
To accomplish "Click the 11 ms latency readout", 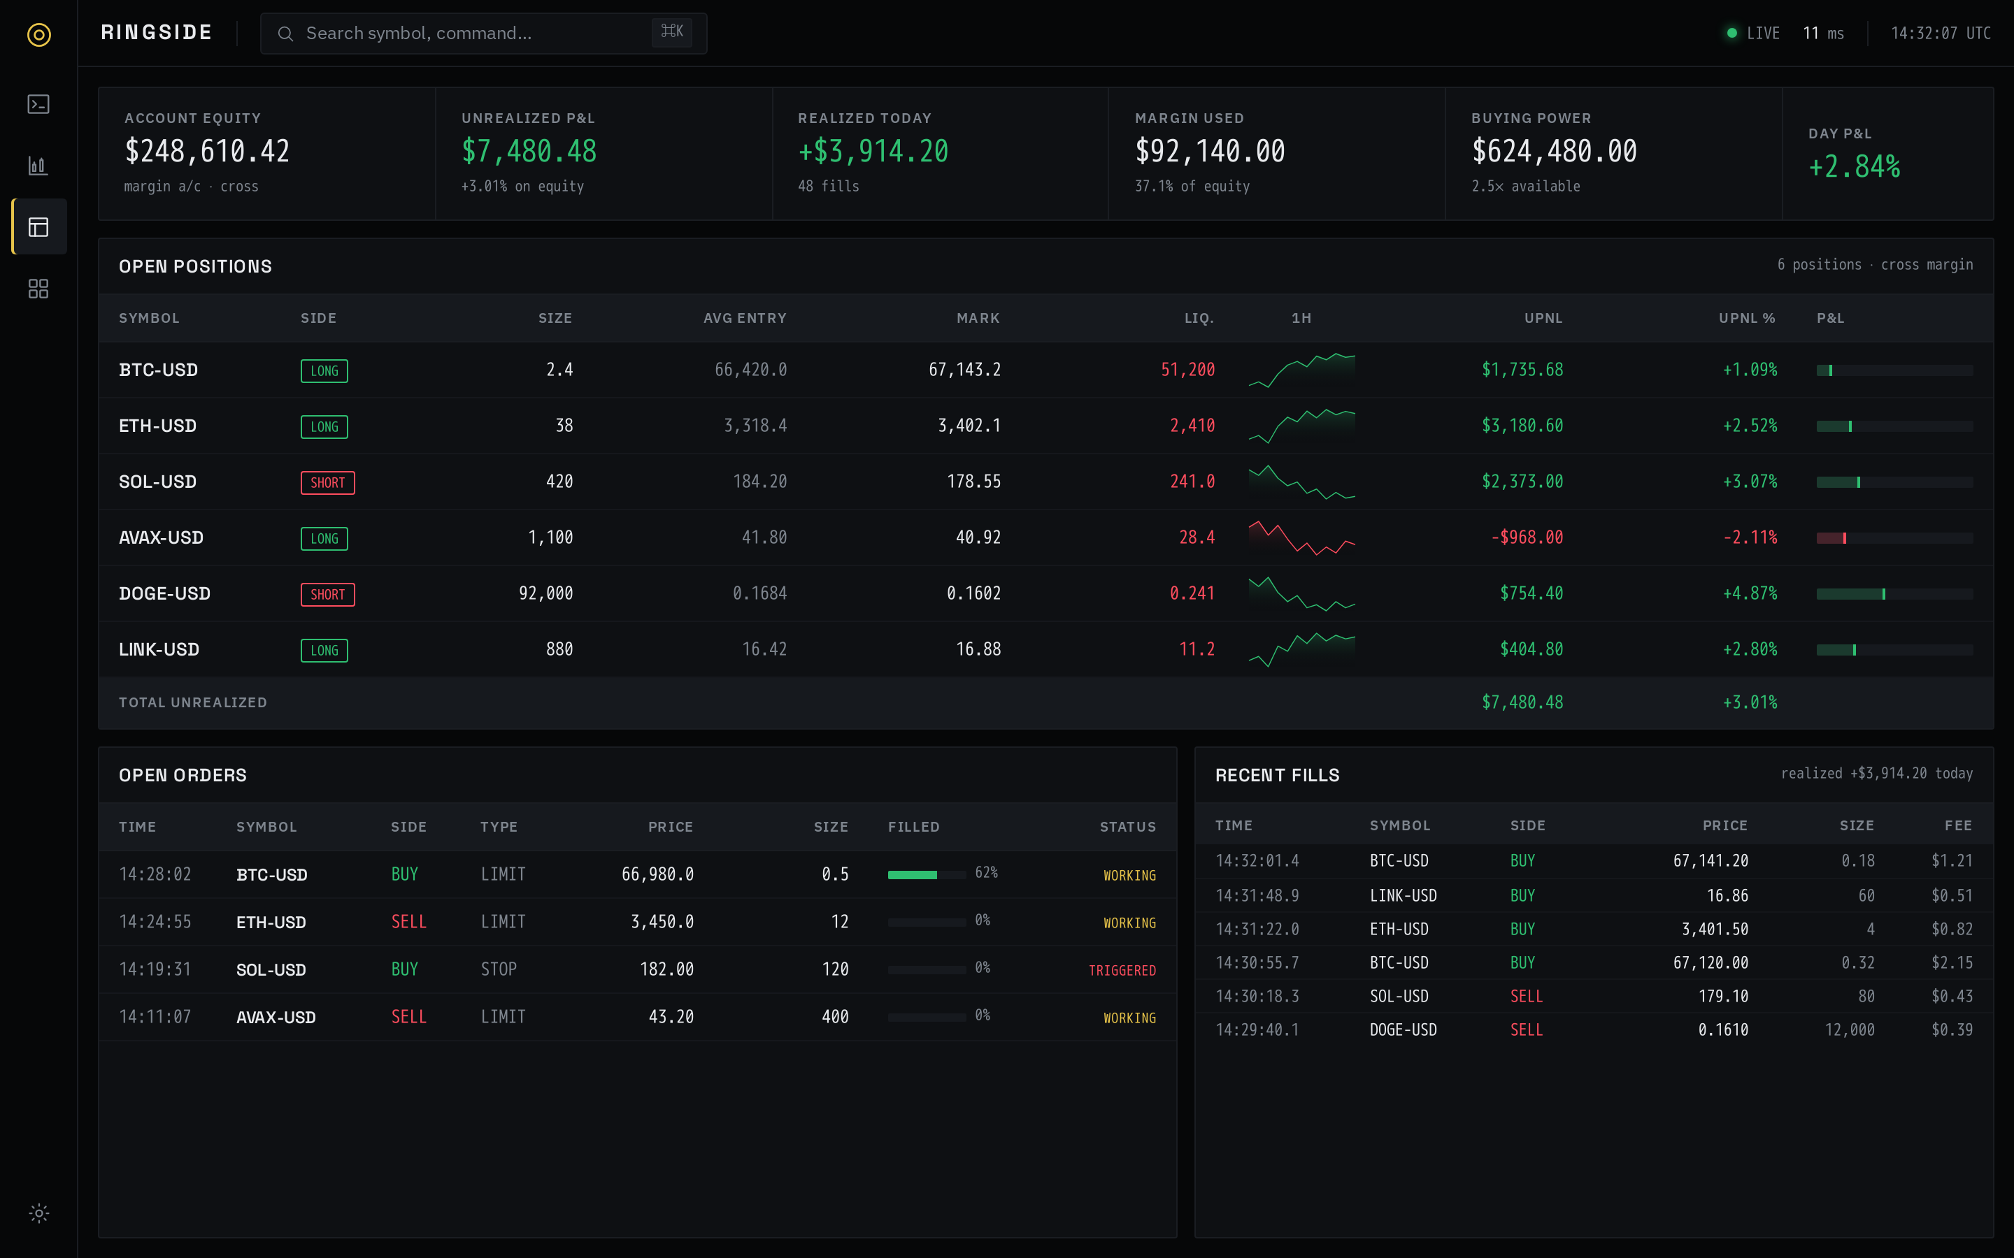I will pyautogui.click(x=1823, y=34).
